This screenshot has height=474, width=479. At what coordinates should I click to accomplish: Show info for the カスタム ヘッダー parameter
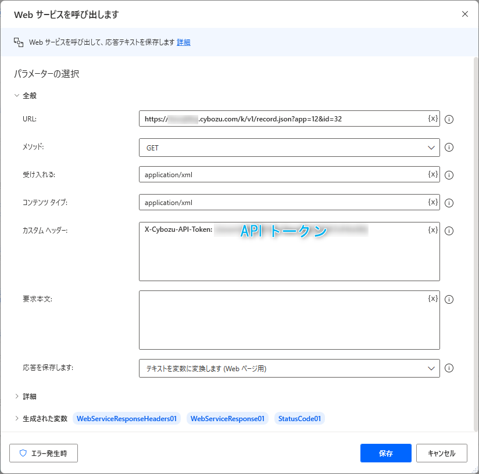tap(449, 231)
